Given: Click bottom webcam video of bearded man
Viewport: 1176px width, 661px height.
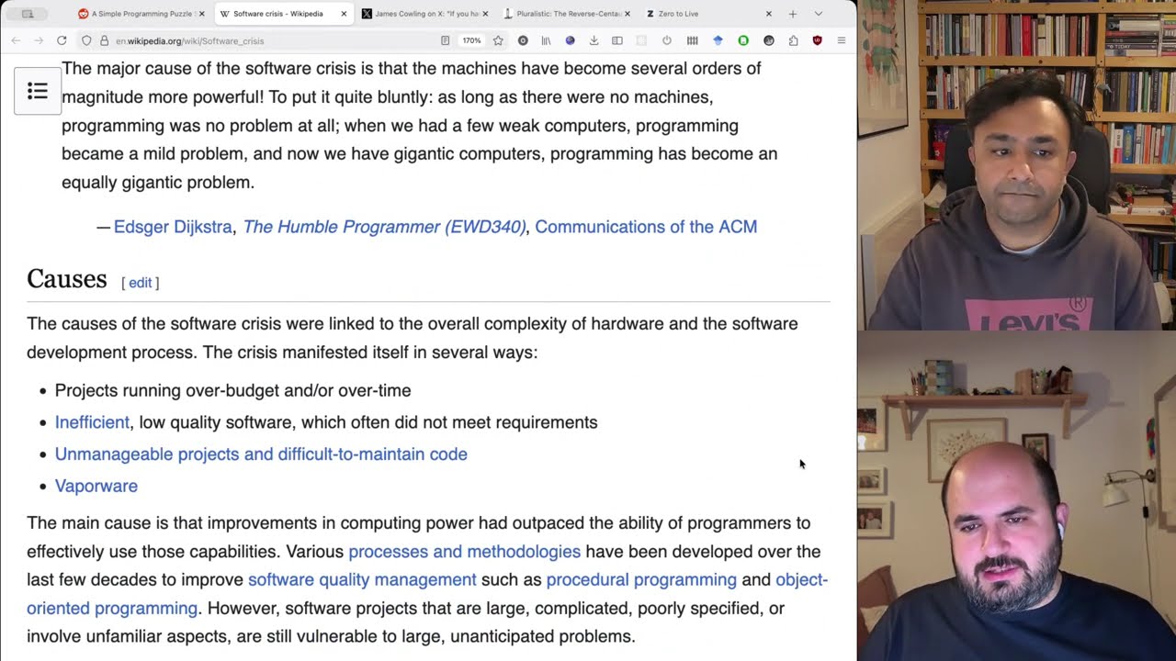Looking at the screenshot, I should 1017,496.
